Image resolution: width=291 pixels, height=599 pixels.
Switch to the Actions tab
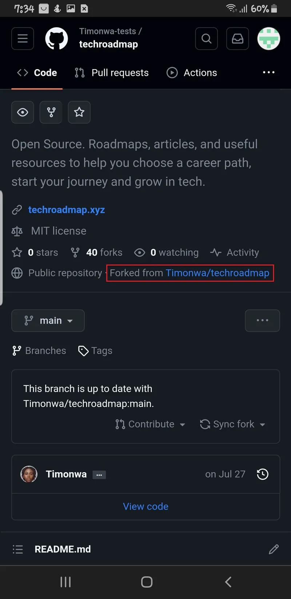(192, 73)
